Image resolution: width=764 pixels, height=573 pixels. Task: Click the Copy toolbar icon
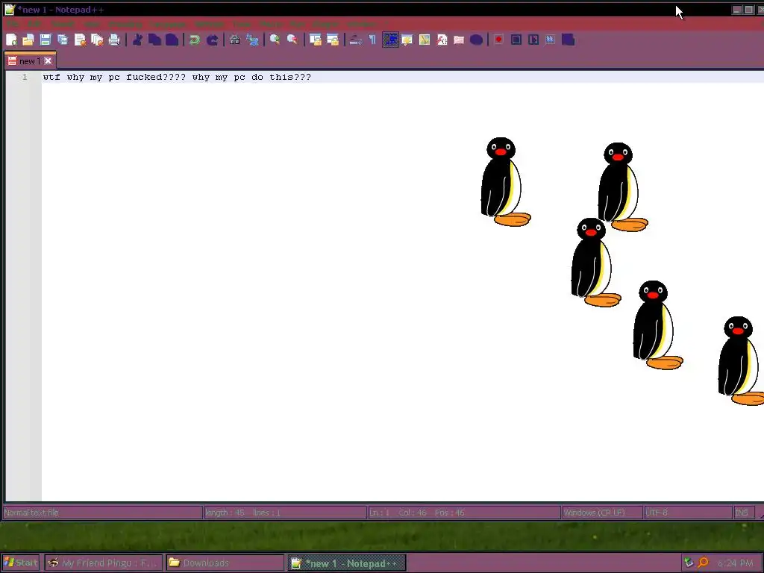(x=154, y=40)
